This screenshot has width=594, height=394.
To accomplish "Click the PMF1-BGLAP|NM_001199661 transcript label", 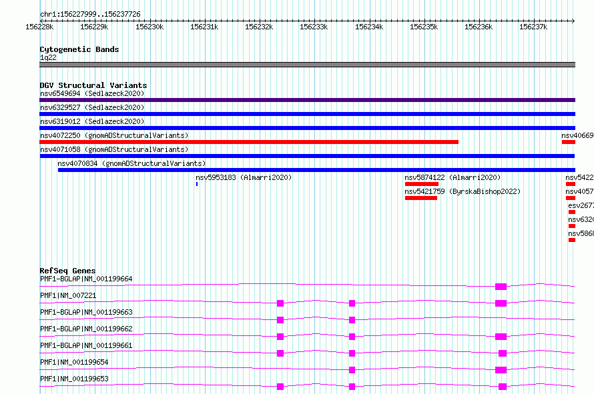I will tap(86, 345).
